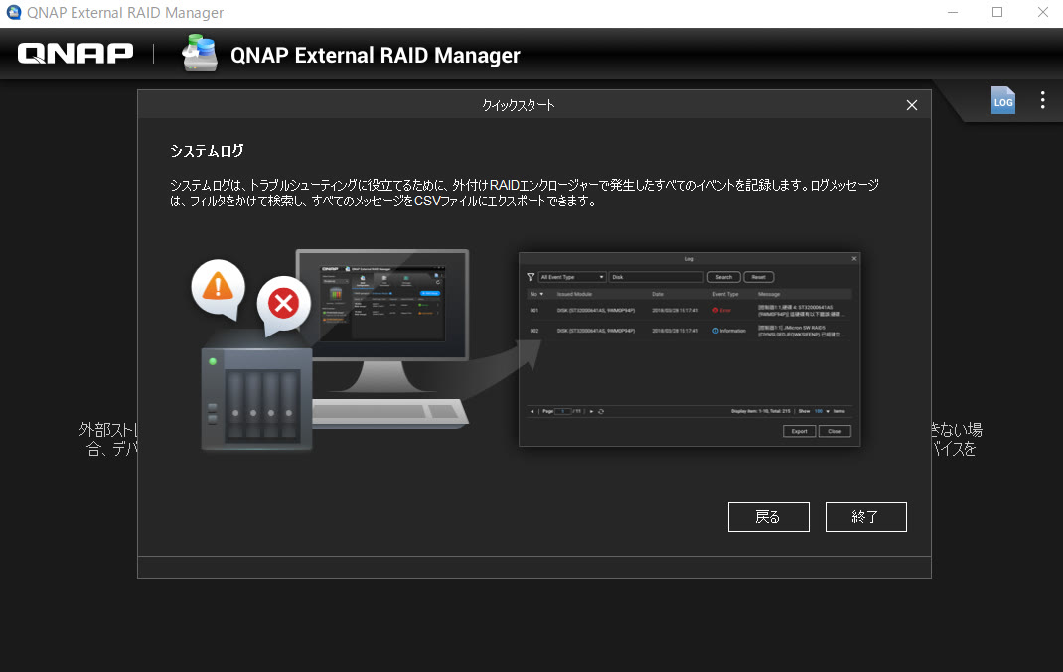Image resolution: width=1063 pixels, height=672 pixels.
Task: Click the システムログ heading text
Action: point(207,151)
